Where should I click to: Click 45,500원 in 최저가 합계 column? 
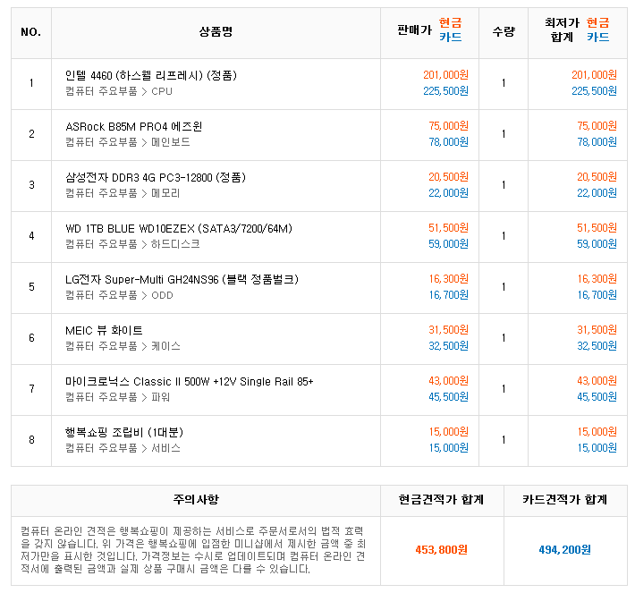click(x=597, y=397)
